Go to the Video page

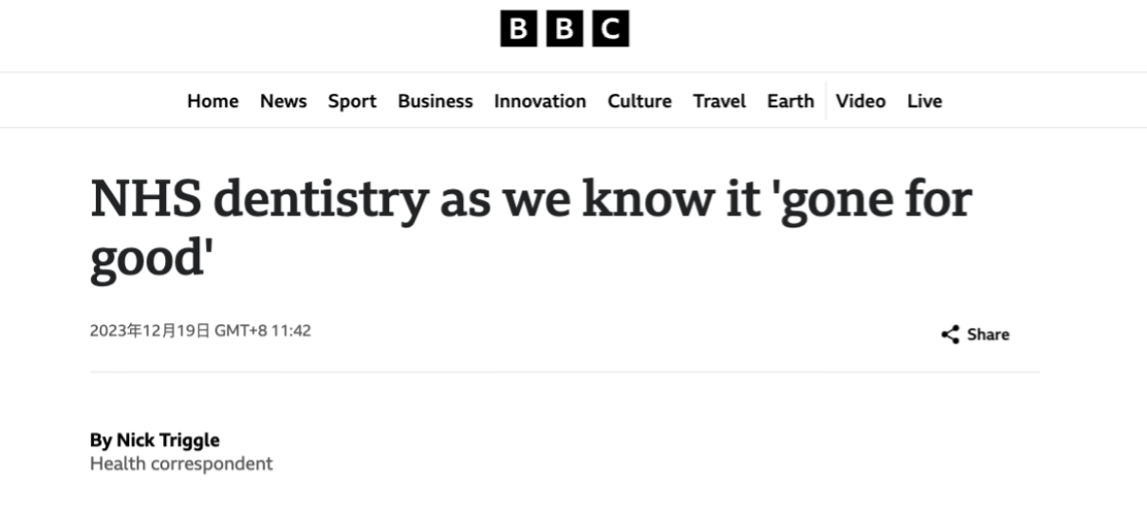point(860,101)
